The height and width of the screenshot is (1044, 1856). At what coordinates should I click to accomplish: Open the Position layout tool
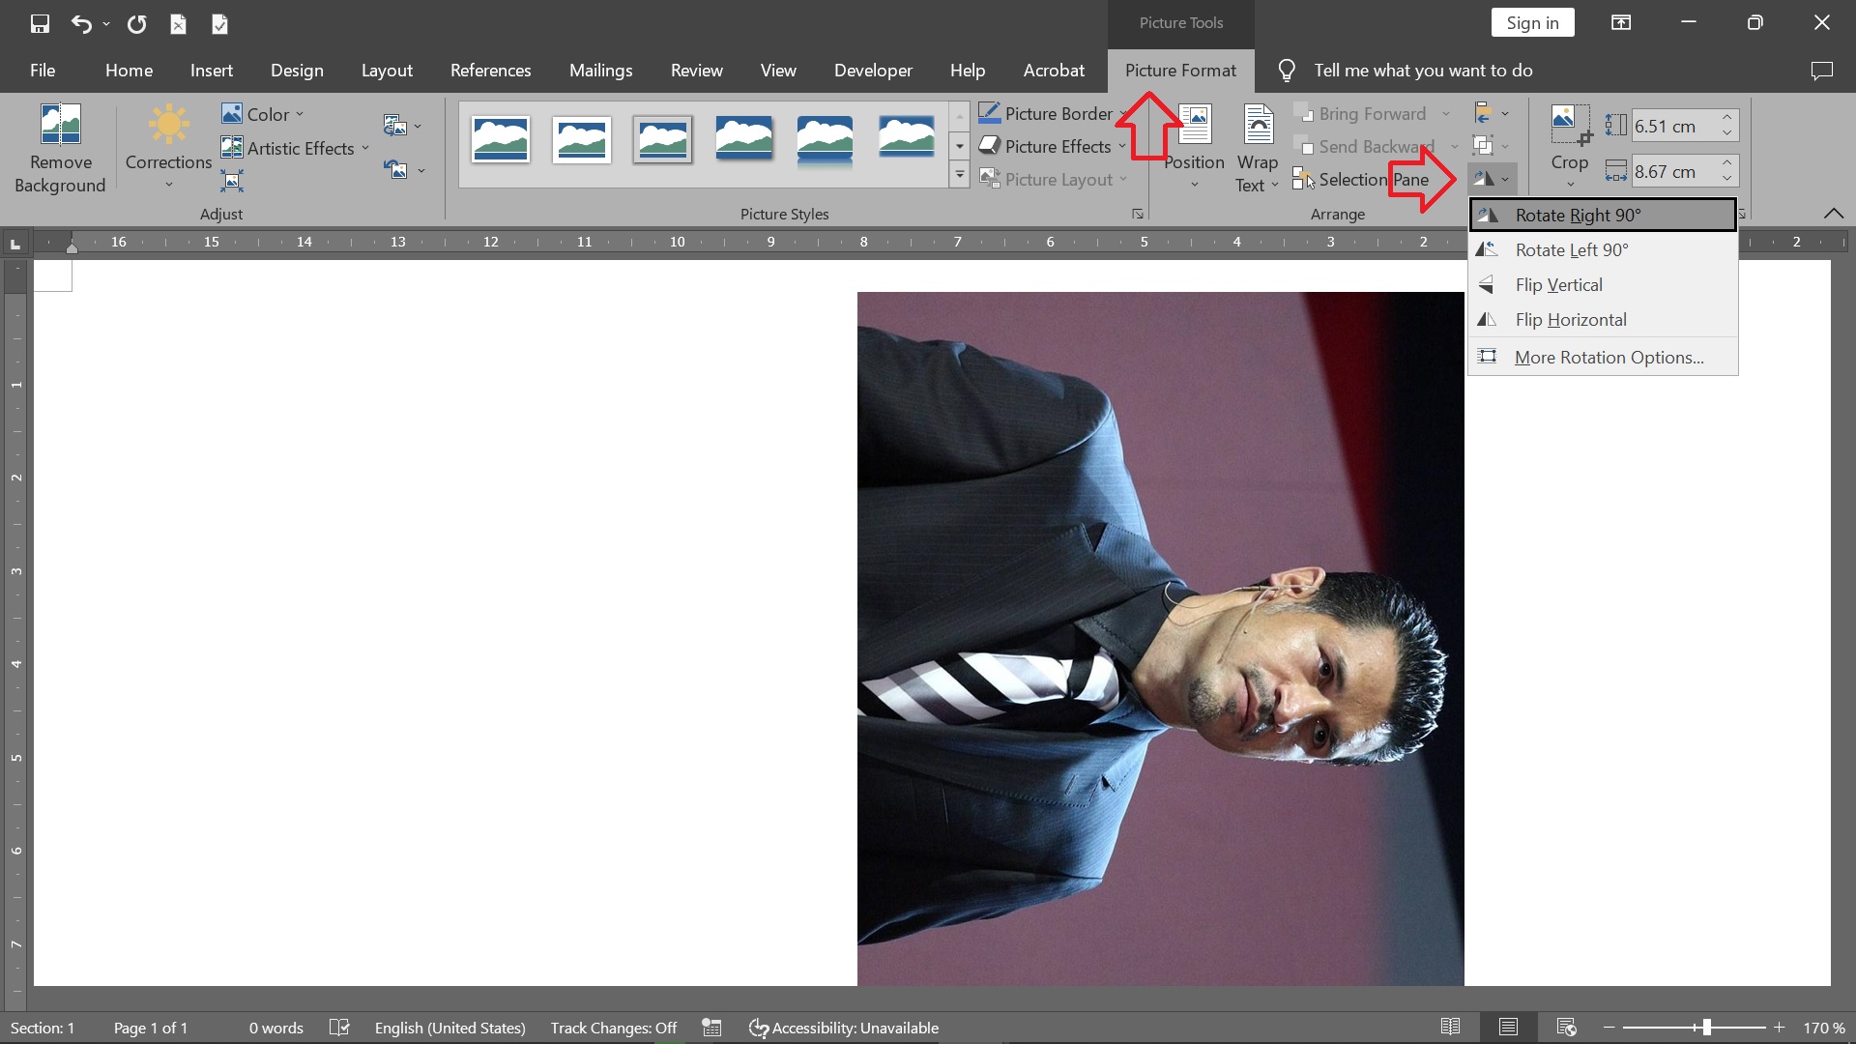[1195, 147]
